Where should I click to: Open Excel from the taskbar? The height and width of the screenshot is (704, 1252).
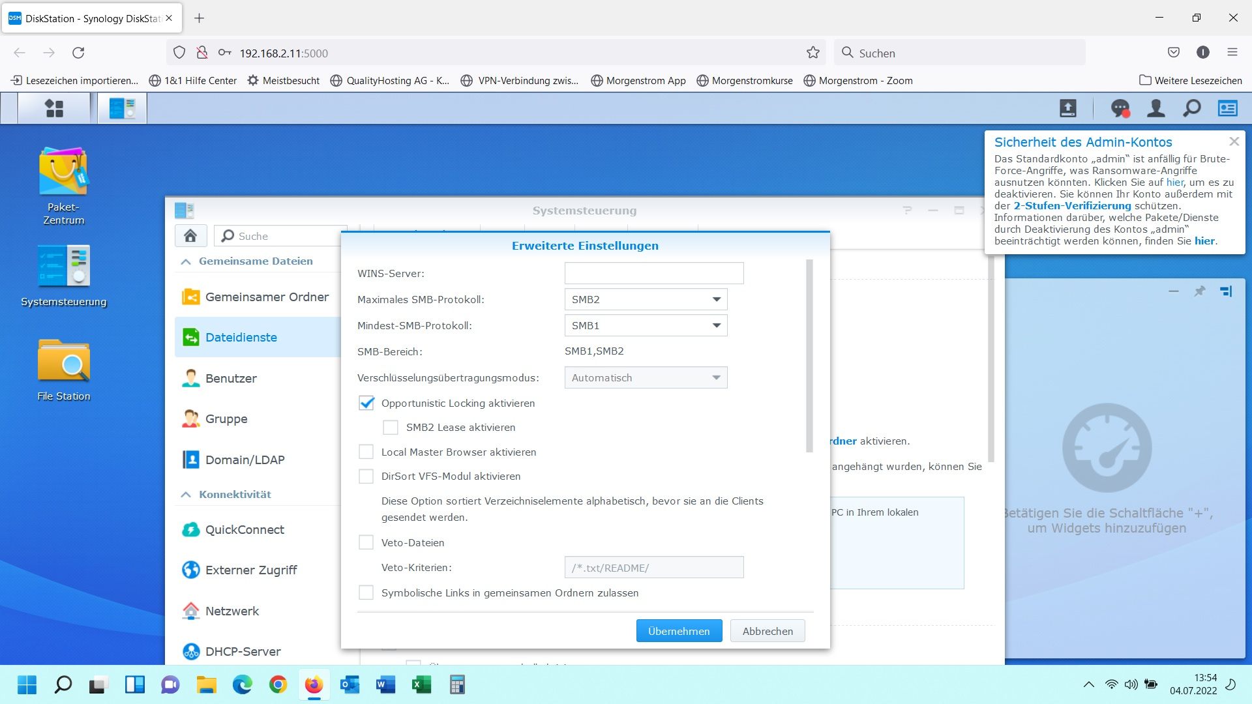point(421,684)
